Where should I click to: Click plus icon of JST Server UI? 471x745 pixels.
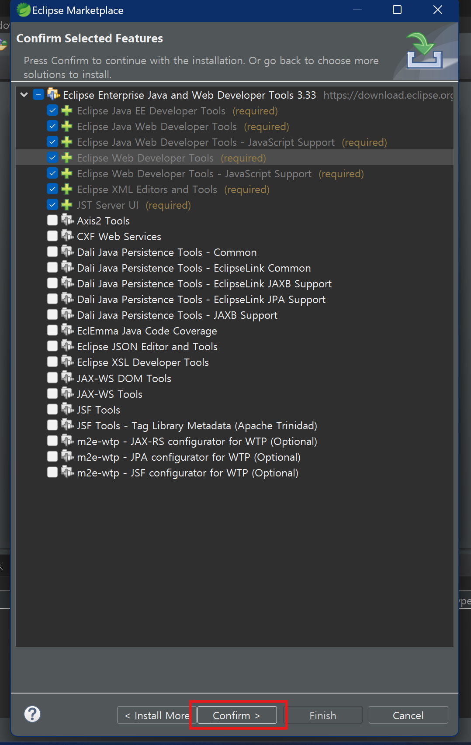tap(67, 205)
